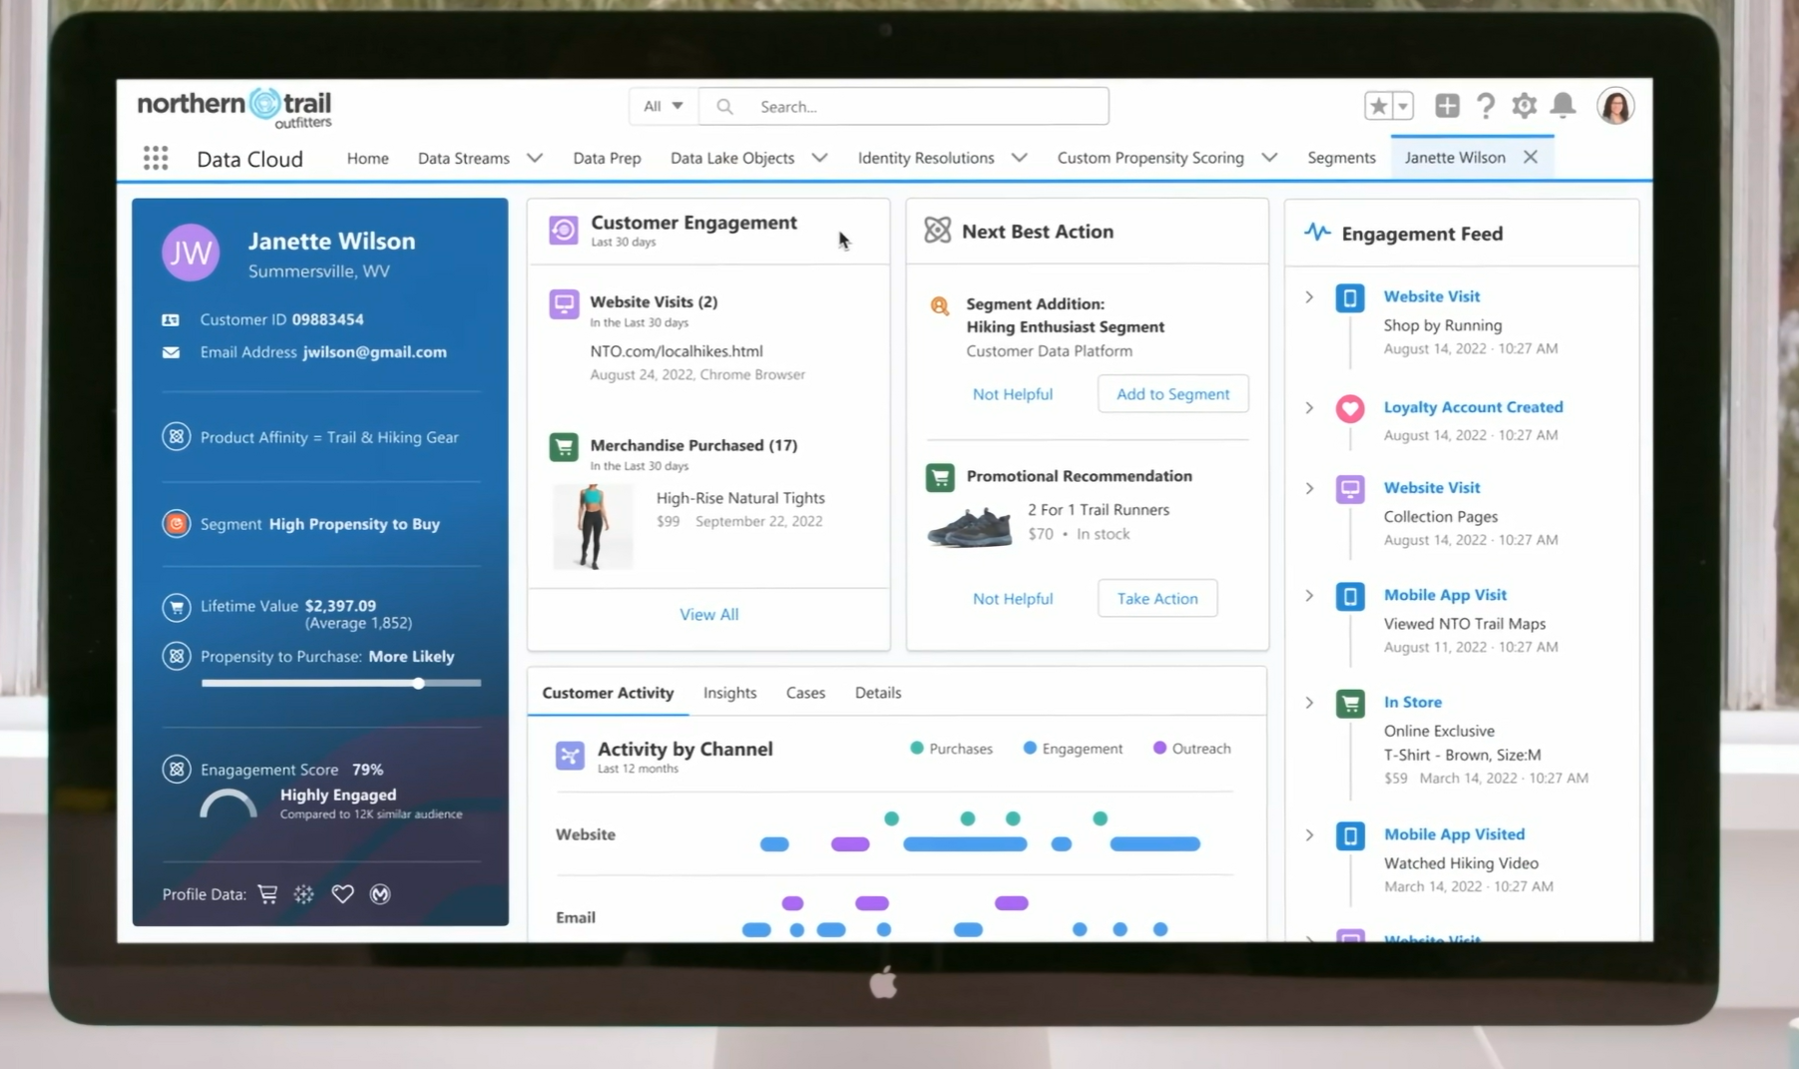1799x1069 pixels.
Task: Open the Data Prep nav item
Action: point(607,158)
